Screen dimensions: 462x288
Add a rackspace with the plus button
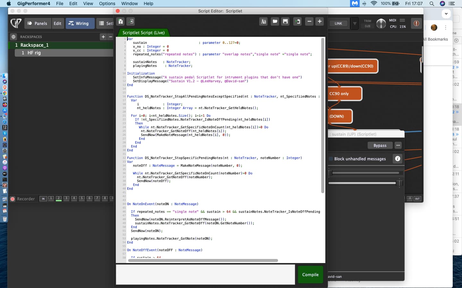[x=103, y=37]
